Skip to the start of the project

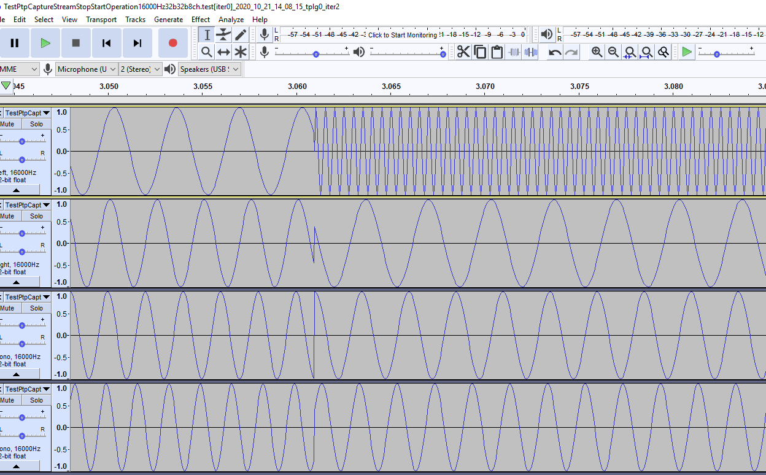pos(107,43)
